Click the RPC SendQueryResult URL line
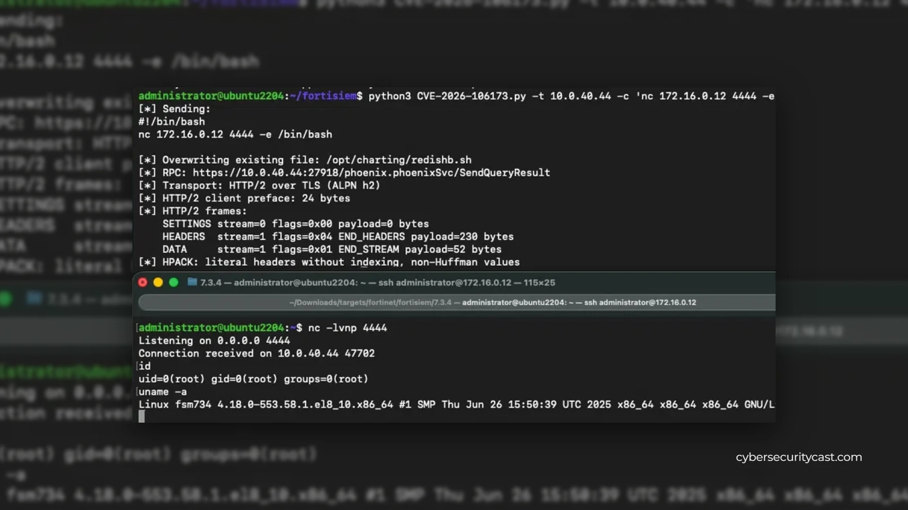The height and width of the screenshot is (510, 908). [344, 172]
